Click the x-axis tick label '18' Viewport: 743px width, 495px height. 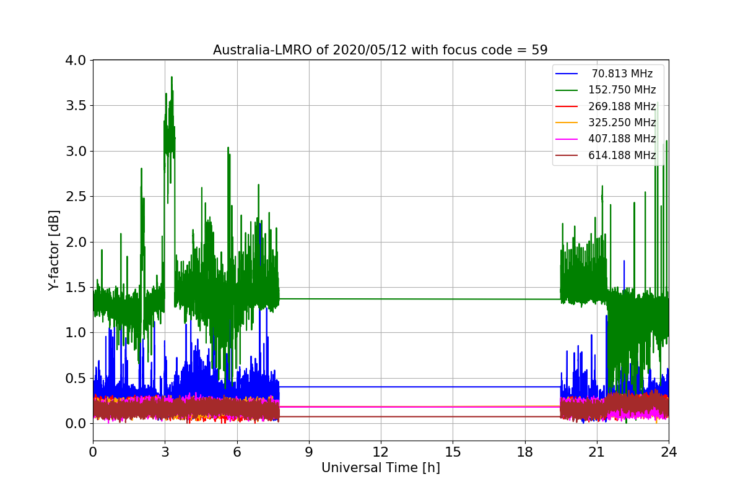pyautogui.click(x=525, y=452)
